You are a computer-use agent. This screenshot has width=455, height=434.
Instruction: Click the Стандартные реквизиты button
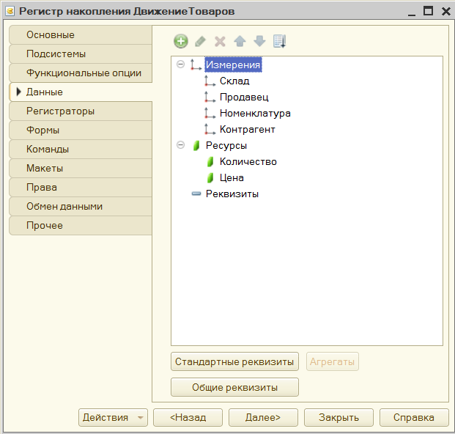tap(234, 361)
